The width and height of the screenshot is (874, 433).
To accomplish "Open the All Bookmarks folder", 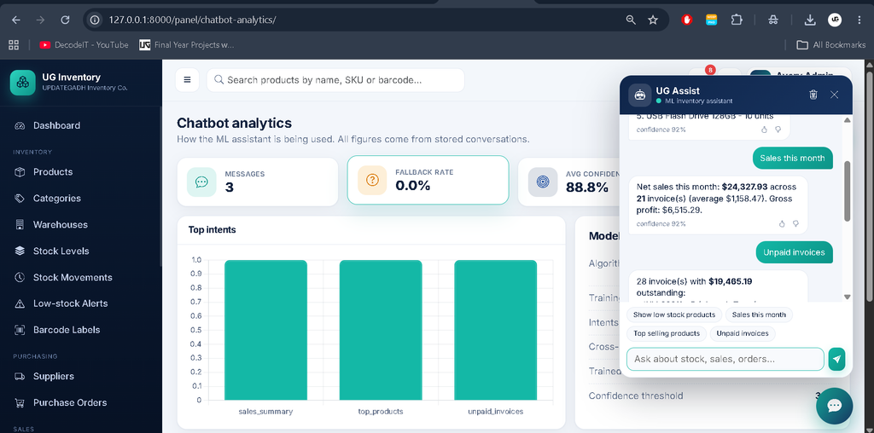I will click(x=831, y=45).
